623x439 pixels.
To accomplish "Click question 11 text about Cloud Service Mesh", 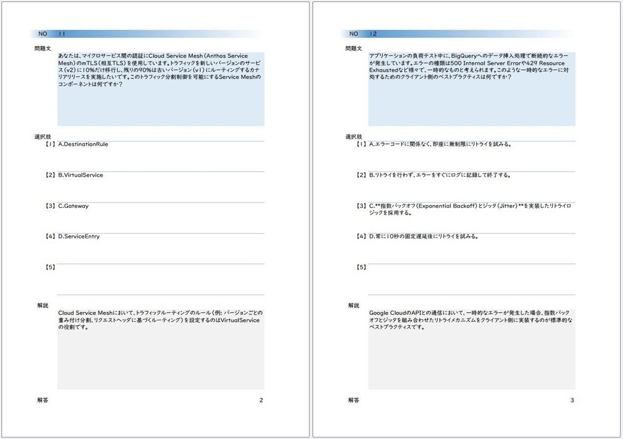I will [x=160, y=70].
